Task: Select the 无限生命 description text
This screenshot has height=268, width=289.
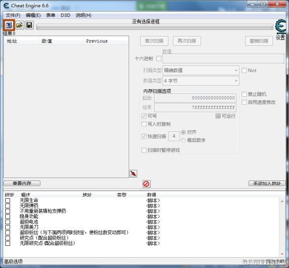Action: [29, 200]
